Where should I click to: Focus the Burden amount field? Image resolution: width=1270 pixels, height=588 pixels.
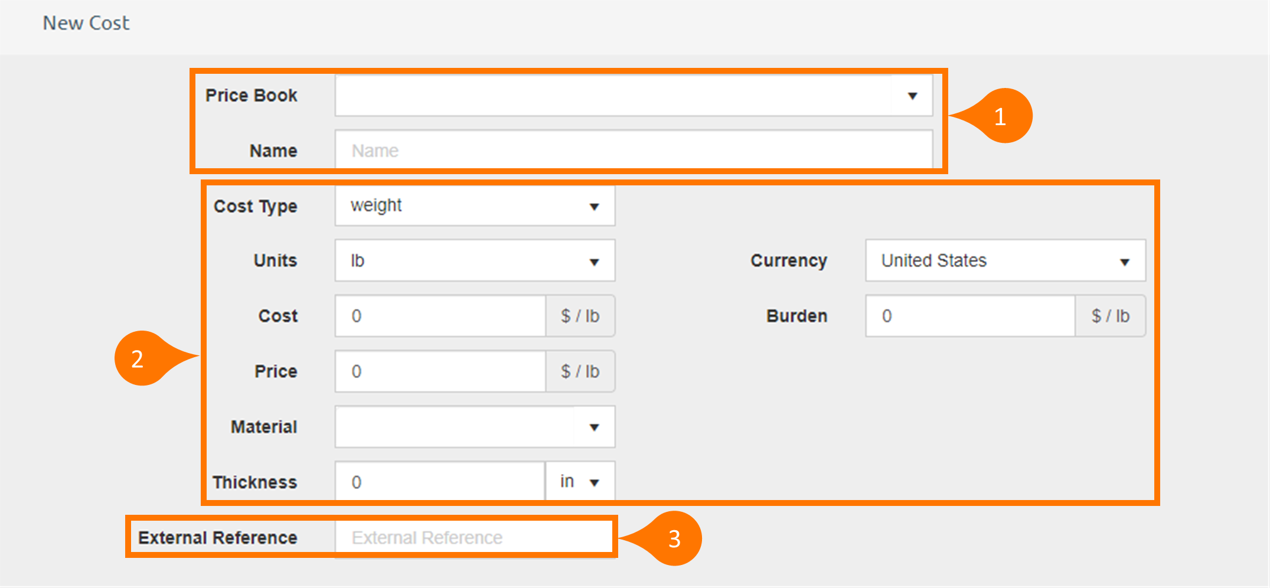point(970,316)
